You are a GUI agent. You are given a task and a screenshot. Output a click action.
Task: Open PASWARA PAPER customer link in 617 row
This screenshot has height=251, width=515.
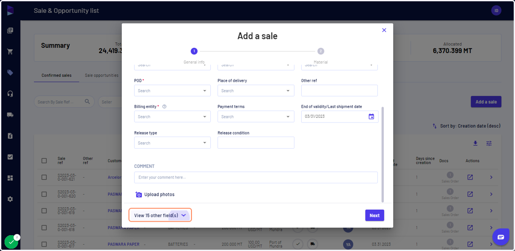point(124,244)
